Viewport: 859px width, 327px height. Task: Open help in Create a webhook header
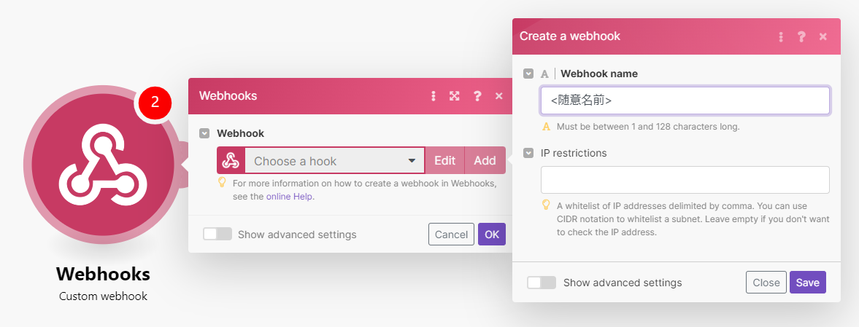(x=801, y=36)
